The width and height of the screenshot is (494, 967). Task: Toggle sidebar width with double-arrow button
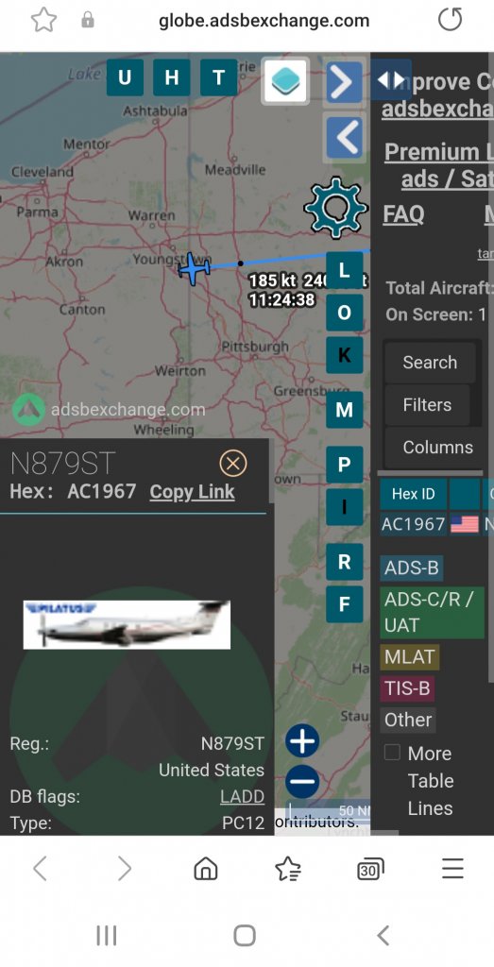[391, 79]
